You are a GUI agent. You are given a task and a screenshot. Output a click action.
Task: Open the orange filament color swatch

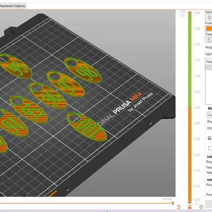(x=209, y=29)
